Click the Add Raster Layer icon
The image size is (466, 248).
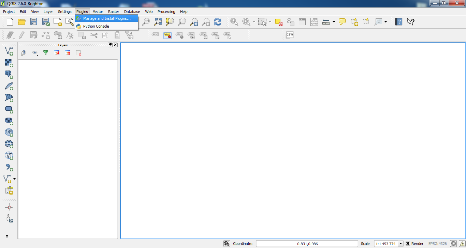pos(9,63)
